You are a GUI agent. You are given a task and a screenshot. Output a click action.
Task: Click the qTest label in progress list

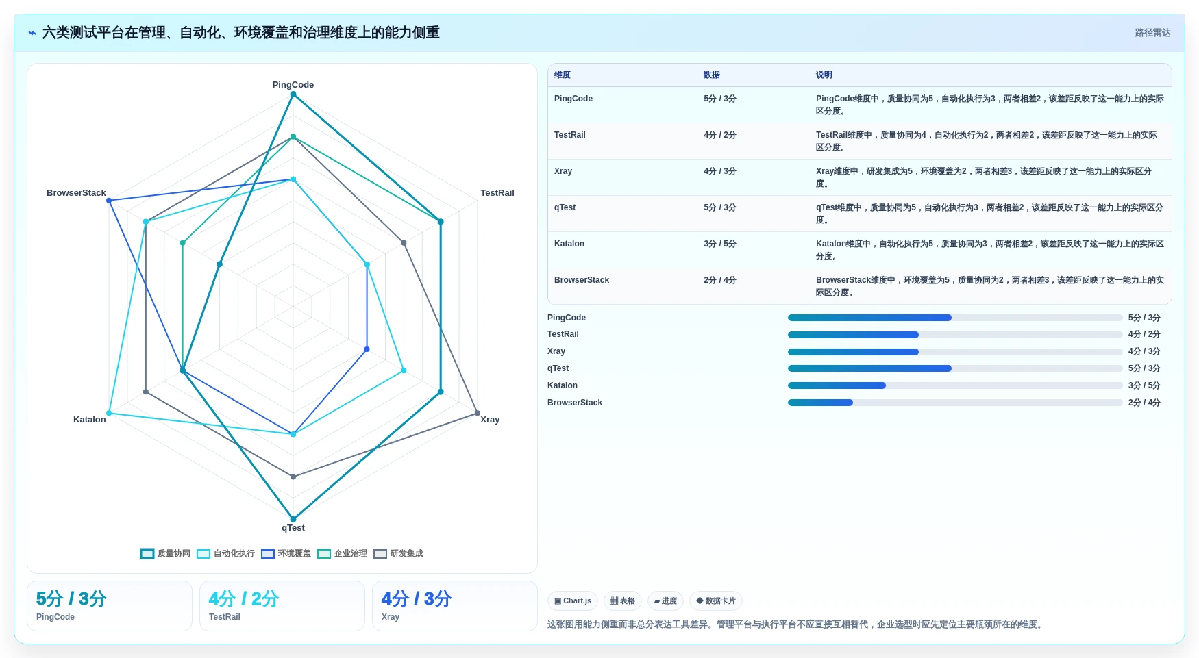(558, 368)
